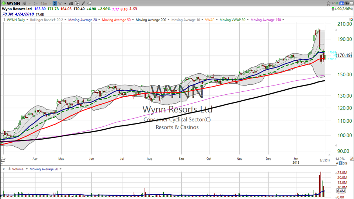Click the 170.49 current price tag
The image size is (354, 199).
click(344, 55)
